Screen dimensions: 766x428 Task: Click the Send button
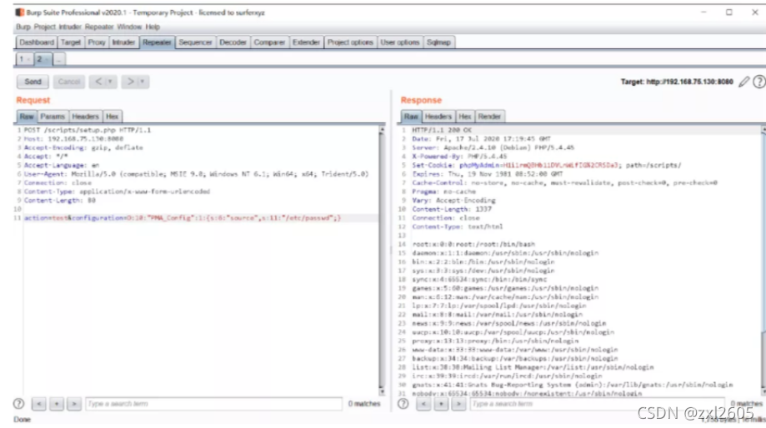click(x=33, y=82)
